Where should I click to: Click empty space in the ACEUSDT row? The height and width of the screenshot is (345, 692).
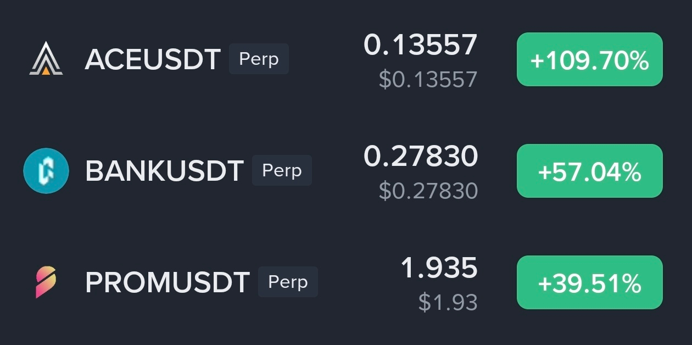(x=324, y=59)
